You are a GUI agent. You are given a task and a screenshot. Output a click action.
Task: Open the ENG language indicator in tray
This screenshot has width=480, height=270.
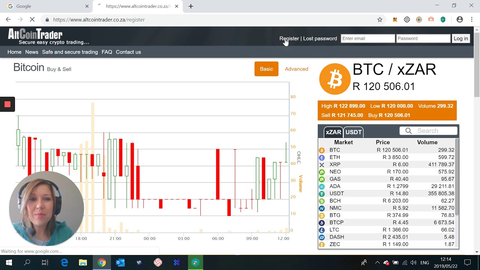point(424,263)
